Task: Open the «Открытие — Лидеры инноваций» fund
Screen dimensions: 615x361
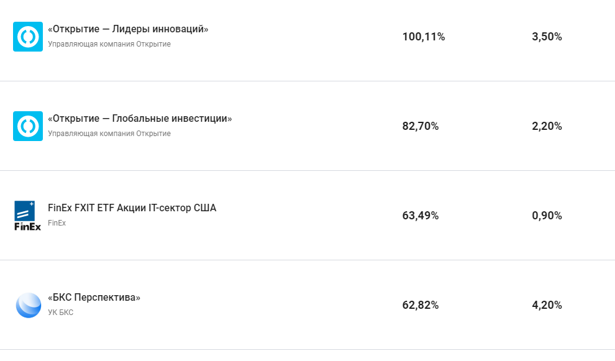Action: click(x=128, y=29)
